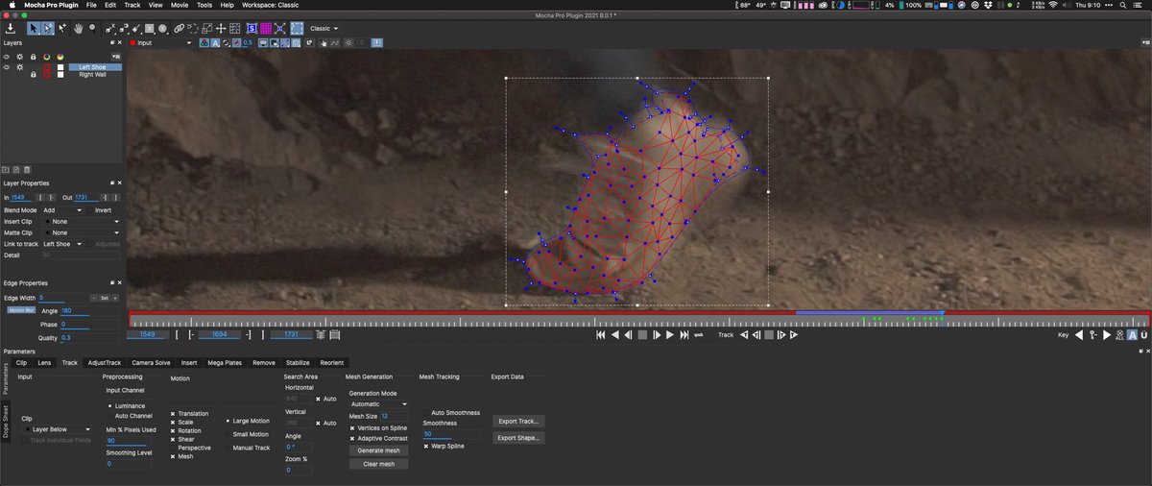Click the Show RGB channels icon
The width and height of the screenshot is (1152, 486).
pyautogui.click(x=204, y=42)
